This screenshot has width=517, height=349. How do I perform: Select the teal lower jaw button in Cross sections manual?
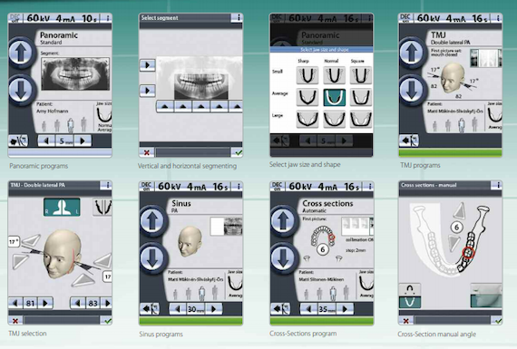click(x=410, y=302)
